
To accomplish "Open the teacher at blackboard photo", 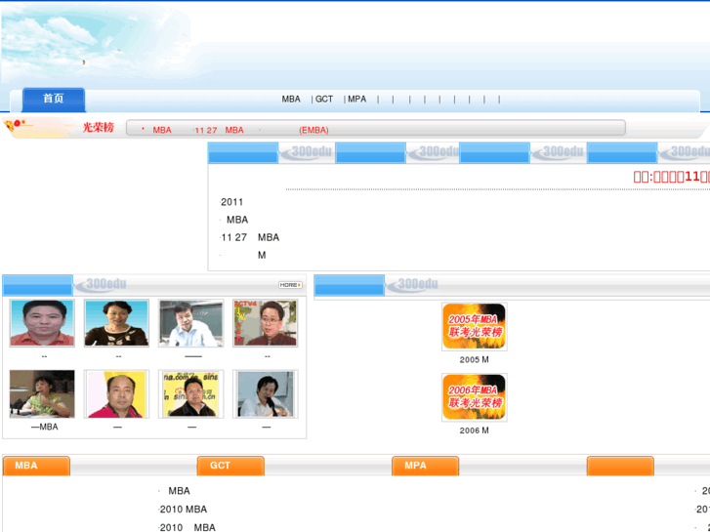I will pyautogui.click(x=191, y=323).
